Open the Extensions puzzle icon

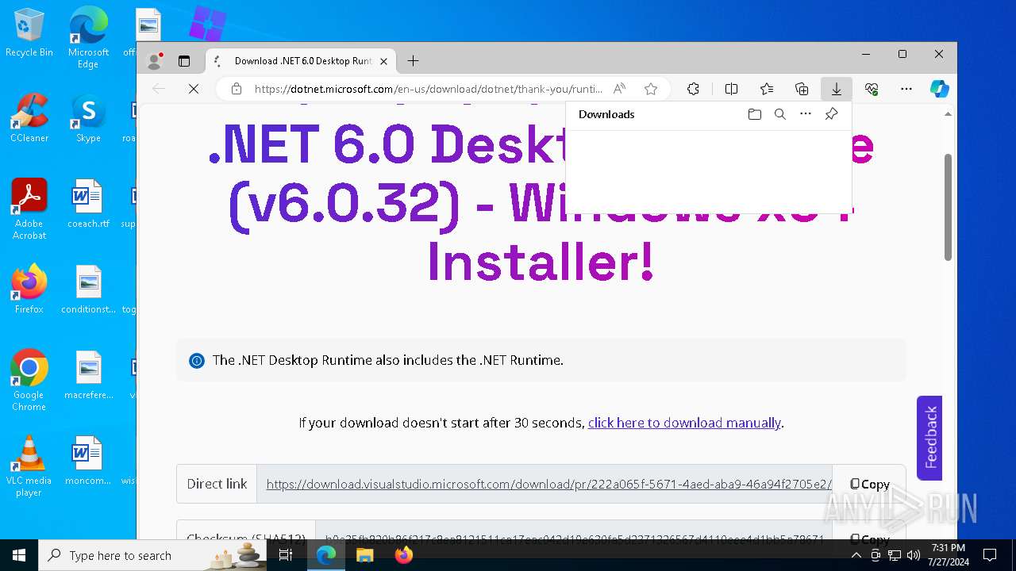click(x=693, y=89)
